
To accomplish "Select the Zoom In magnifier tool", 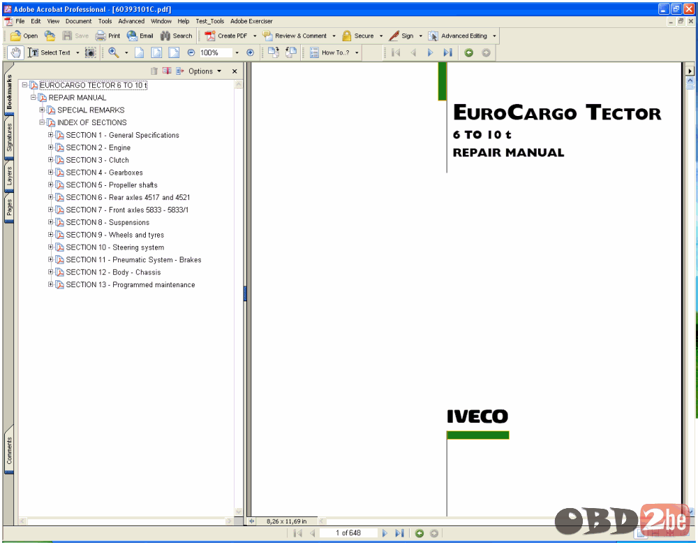I will (x=114, y=52).
